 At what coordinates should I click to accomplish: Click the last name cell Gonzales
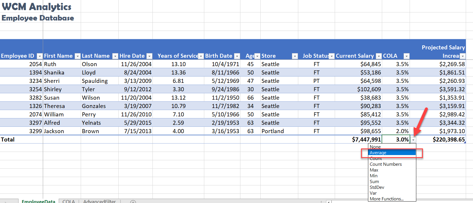(100, 106)
